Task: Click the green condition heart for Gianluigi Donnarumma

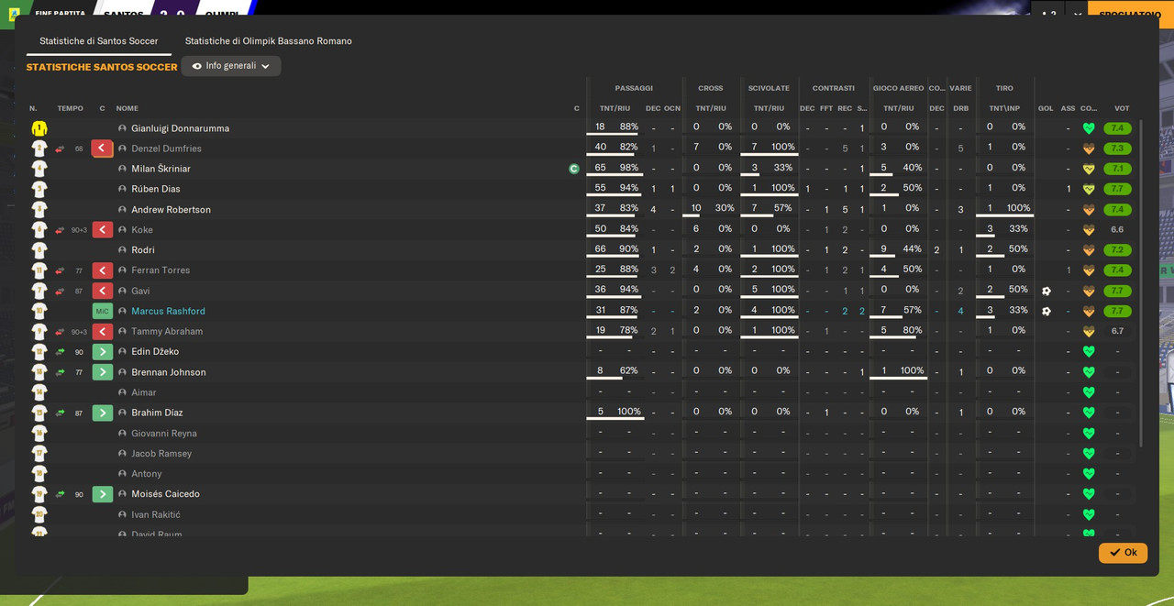Action: [1089, 128]
